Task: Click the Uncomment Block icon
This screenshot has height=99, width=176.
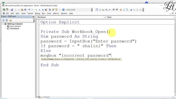Action: tap(127, 10)
